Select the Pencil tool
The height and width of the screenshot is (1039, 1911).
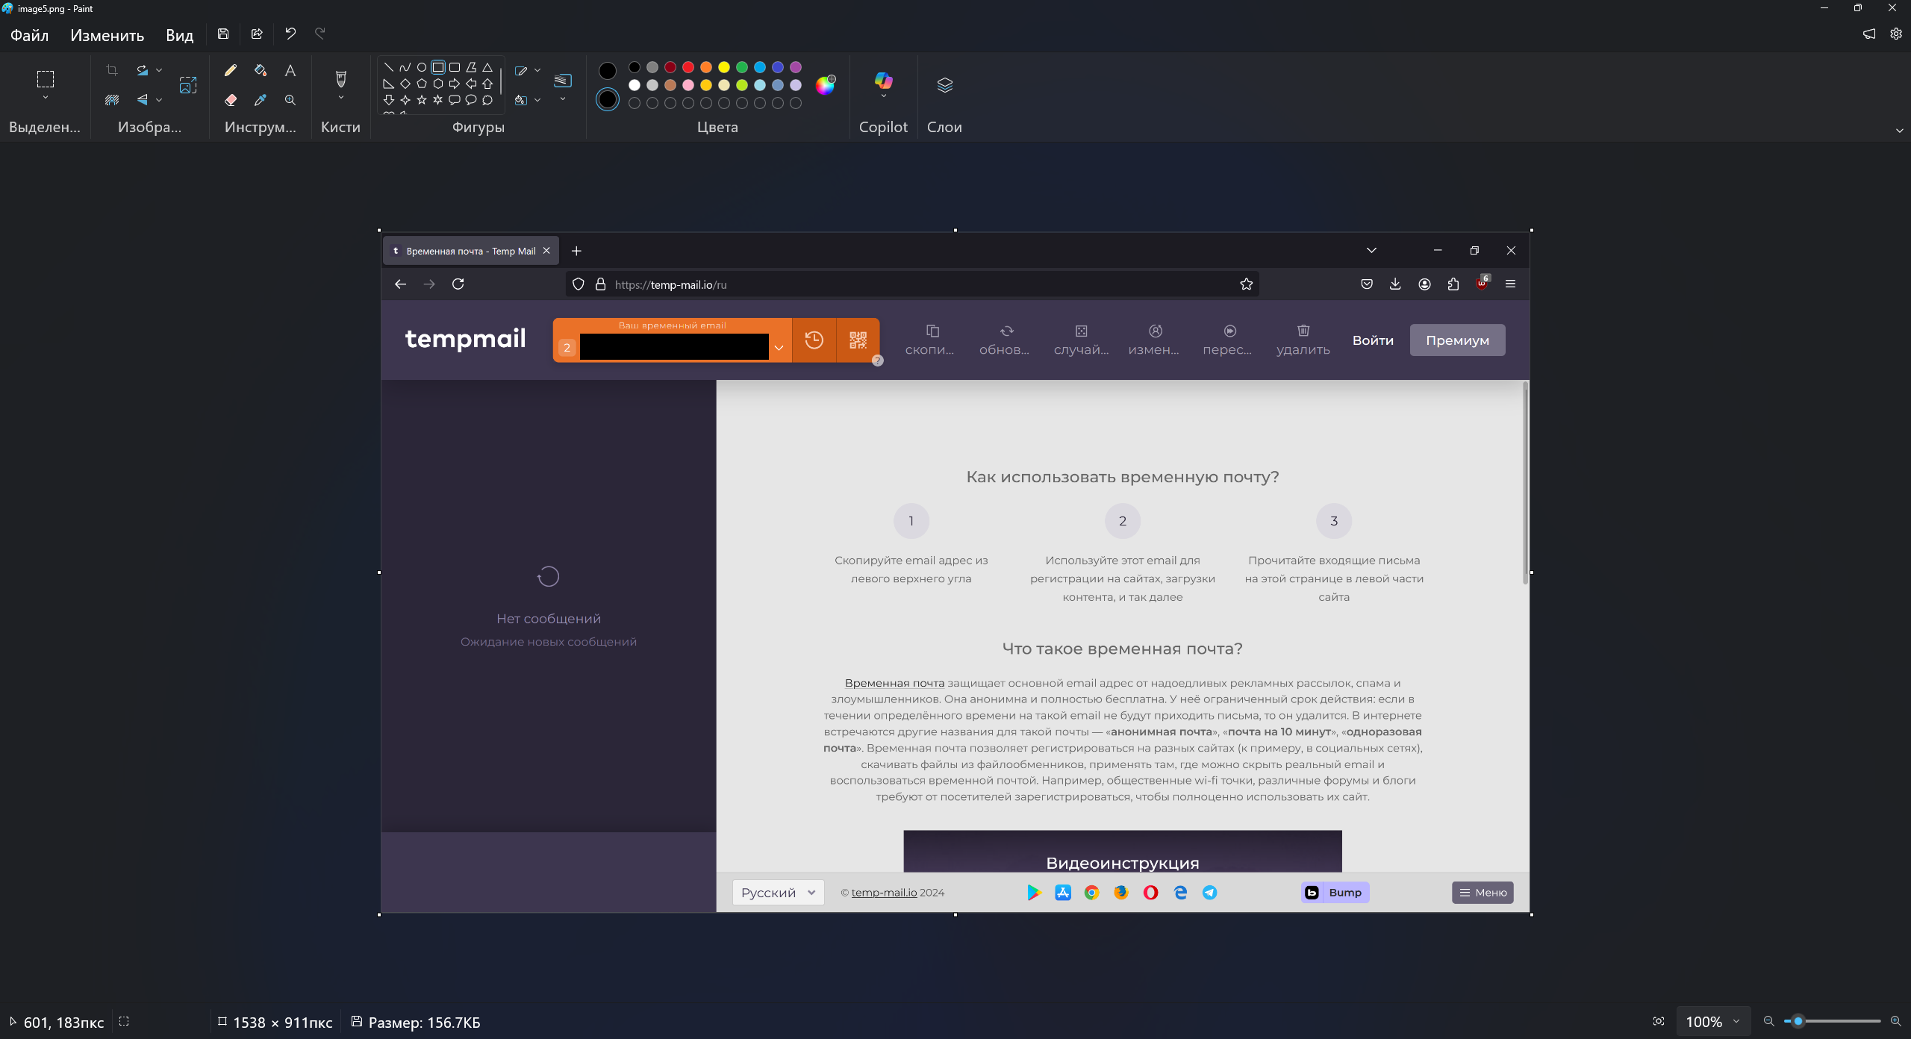tap(231, 70)
